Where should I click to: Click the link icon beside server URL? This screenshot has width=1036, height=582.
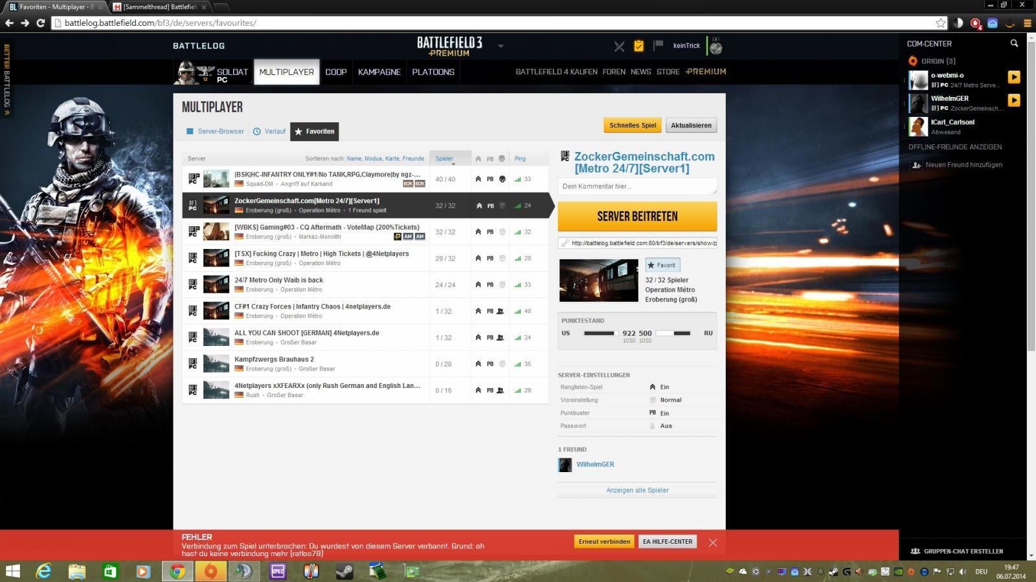pos(565,243)
